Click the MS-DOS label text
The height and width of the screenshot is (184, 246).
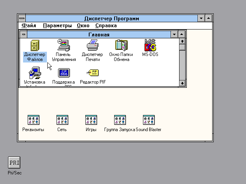point(150,54)
